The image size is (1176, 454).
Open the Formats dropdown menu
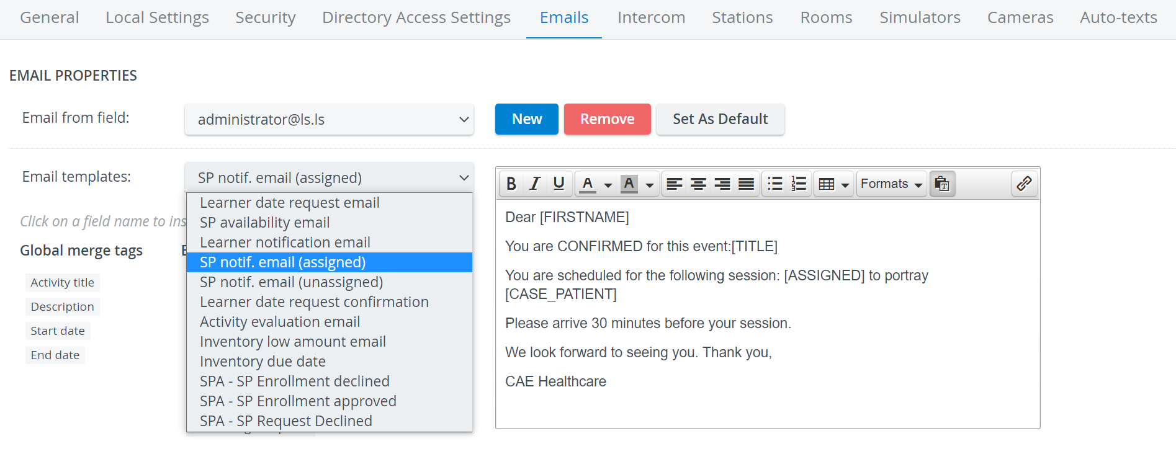(892, 184)
